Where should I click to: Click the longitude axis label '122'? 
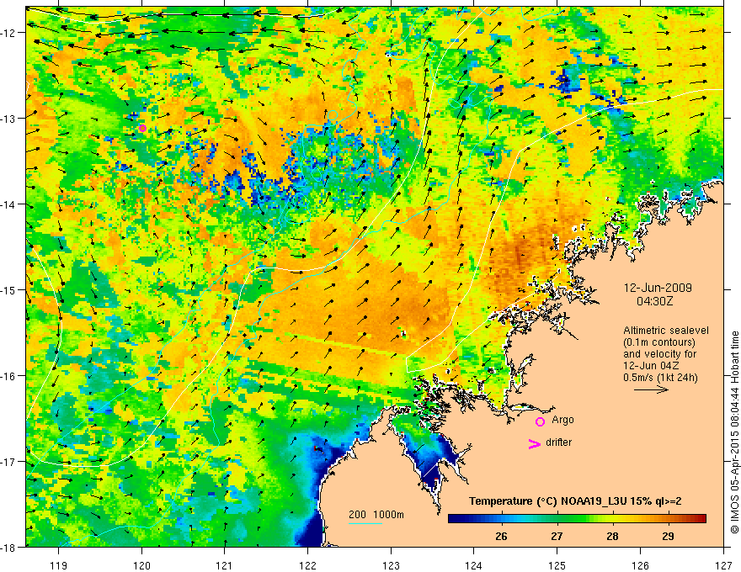pos(307,565)
